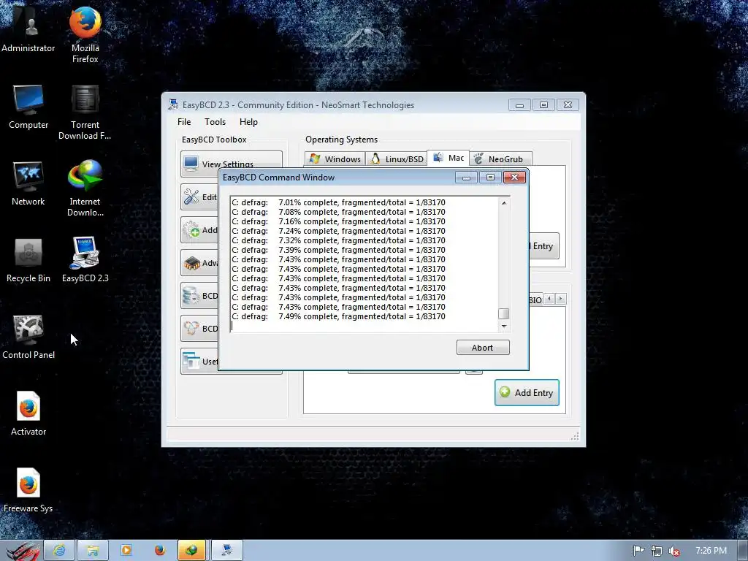
Task: Open the Recycle Bin
Action: (x=28, y=260)
